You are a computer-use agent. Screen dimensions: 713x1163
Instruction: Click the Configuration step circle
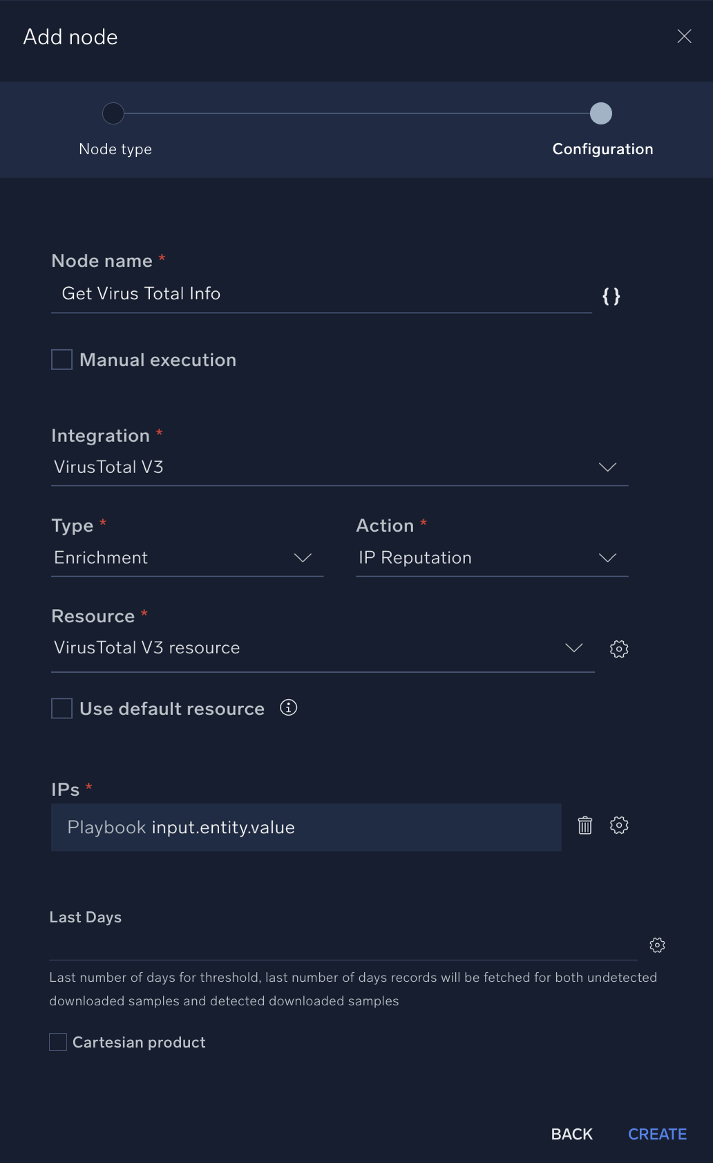click(x=602, y=113)
